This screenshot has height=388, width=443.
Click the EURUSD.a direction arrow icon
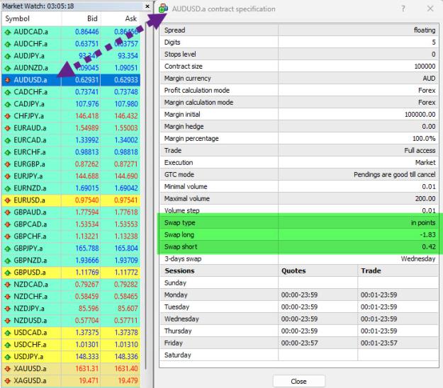(x=8, y=200)
